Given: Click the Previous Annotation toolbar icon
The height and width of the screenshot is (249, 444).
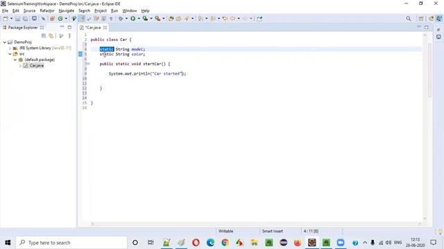Looking at the screenshot, I should (x=213, y=19).
